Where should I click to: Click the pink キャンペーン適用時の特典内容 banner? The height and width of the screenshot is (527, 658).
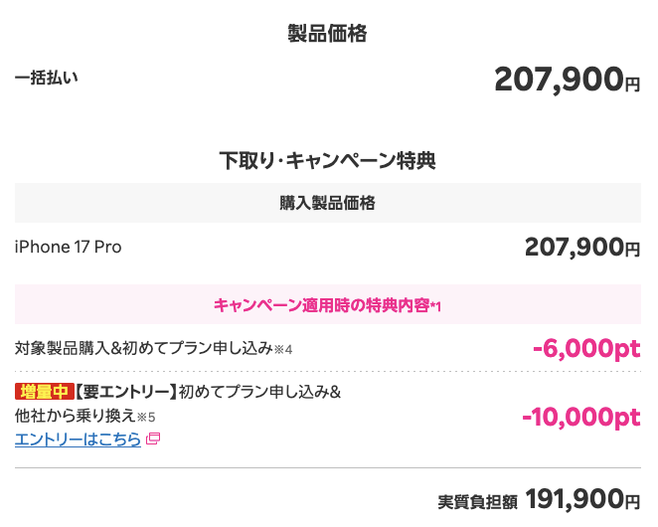(328, 304)
